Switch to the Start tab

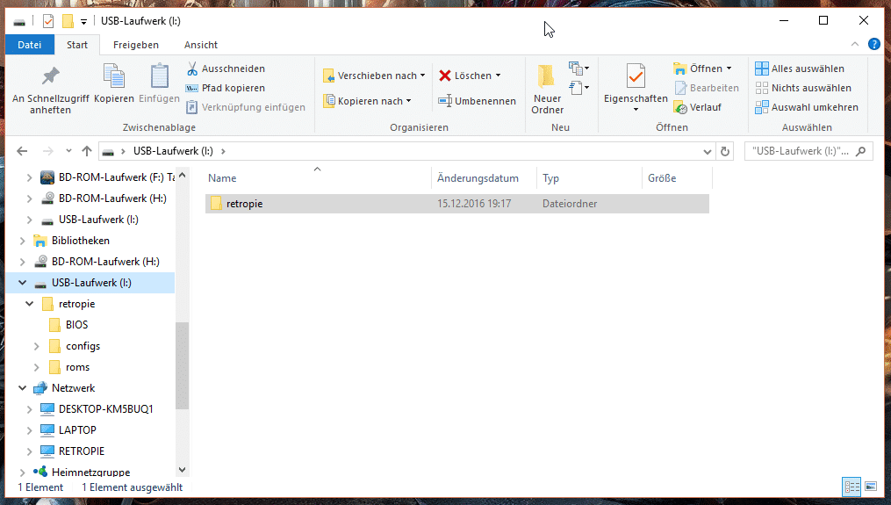coord(77,45)
